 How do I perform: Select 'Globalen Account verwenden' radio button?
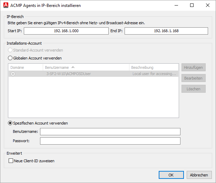[x=10, y=58]
